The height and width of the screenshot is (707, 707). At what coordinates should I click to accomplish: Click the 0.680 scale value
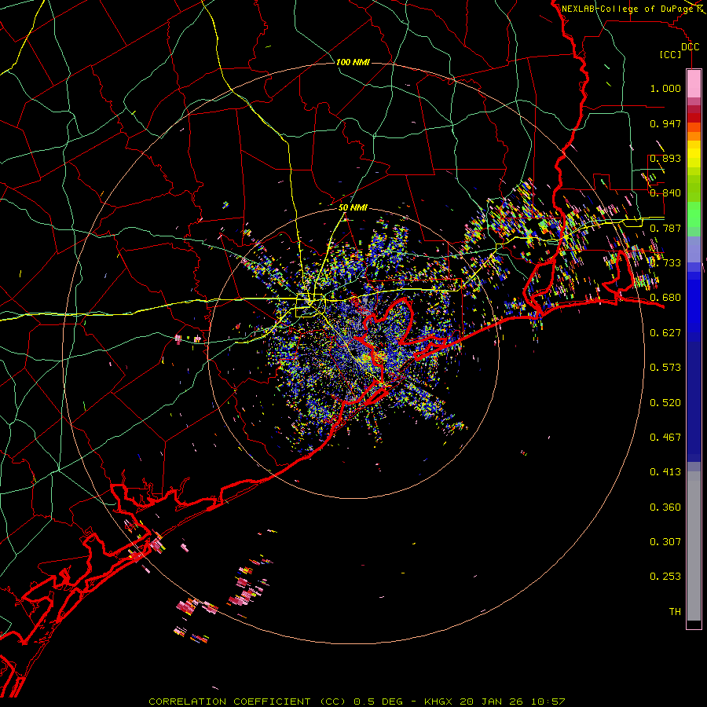click(665, 298)
